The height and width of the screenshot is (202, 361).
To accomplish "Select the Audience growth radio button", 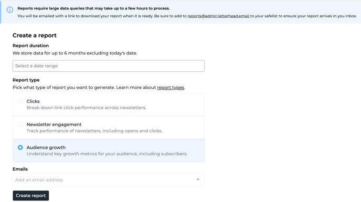I will pyautogui.click(x=20, y=148).
